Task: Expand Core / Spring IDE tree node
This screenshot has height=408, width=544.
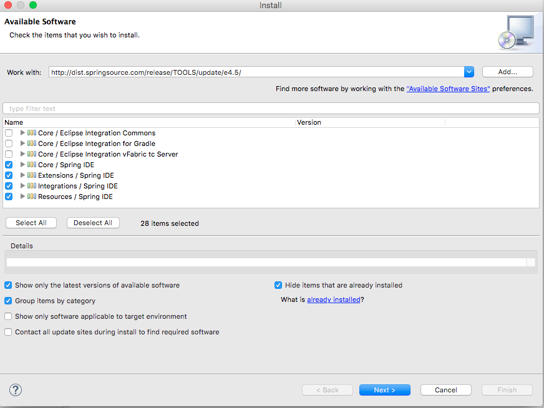Action: pos(22,165)
